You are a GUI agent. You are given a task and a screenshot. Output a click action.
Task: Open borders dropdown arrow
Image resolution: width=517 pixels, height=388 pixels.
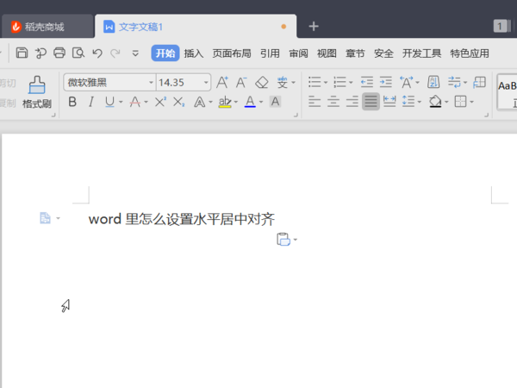[x=472, y=102]
